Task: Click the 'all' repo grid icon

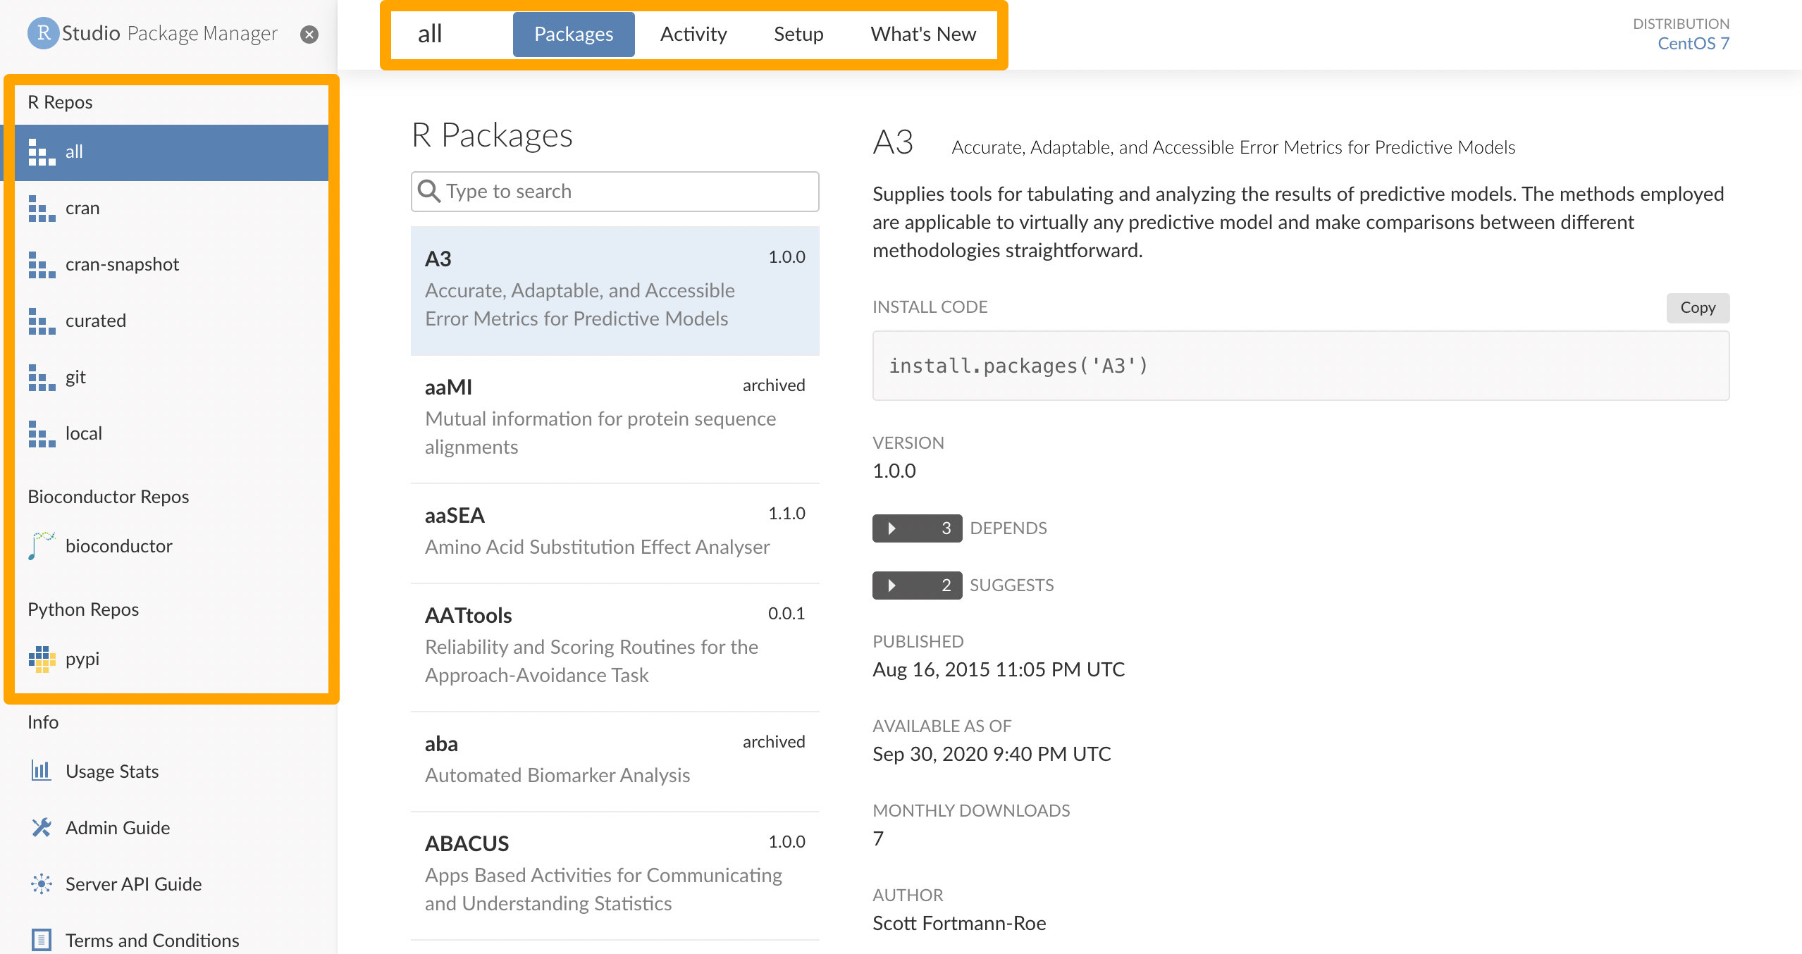Action: click(42, 152)
